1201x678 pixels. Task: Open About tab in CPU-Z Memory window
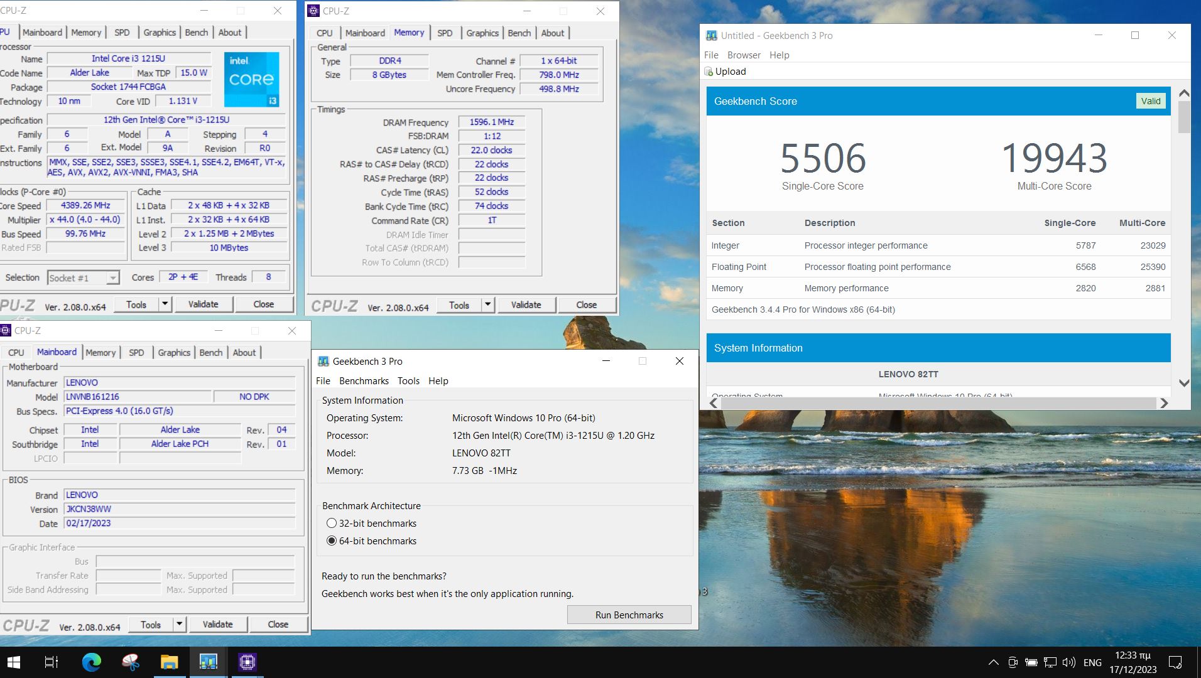click(553, 33)
